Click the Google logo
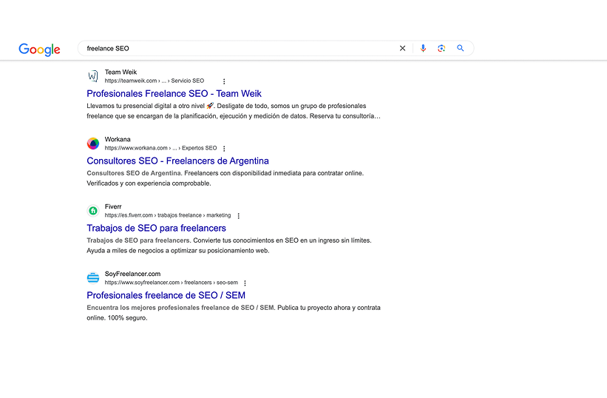This screenshot has height=398, width=607. (39, 49)
